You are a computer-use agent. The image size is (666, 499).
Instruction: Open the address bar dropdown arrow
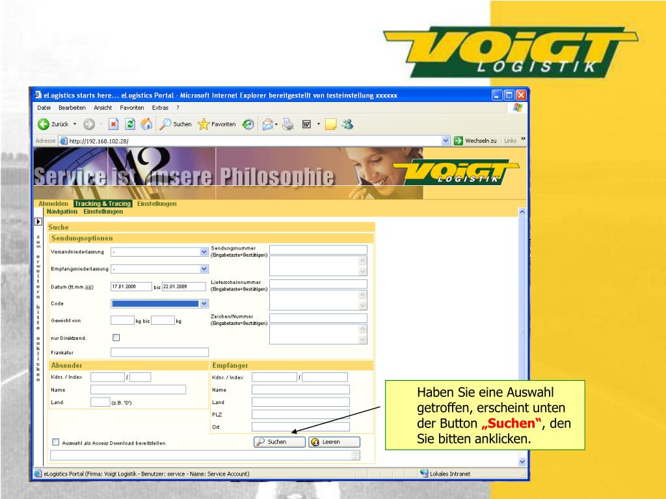point(445,141)
